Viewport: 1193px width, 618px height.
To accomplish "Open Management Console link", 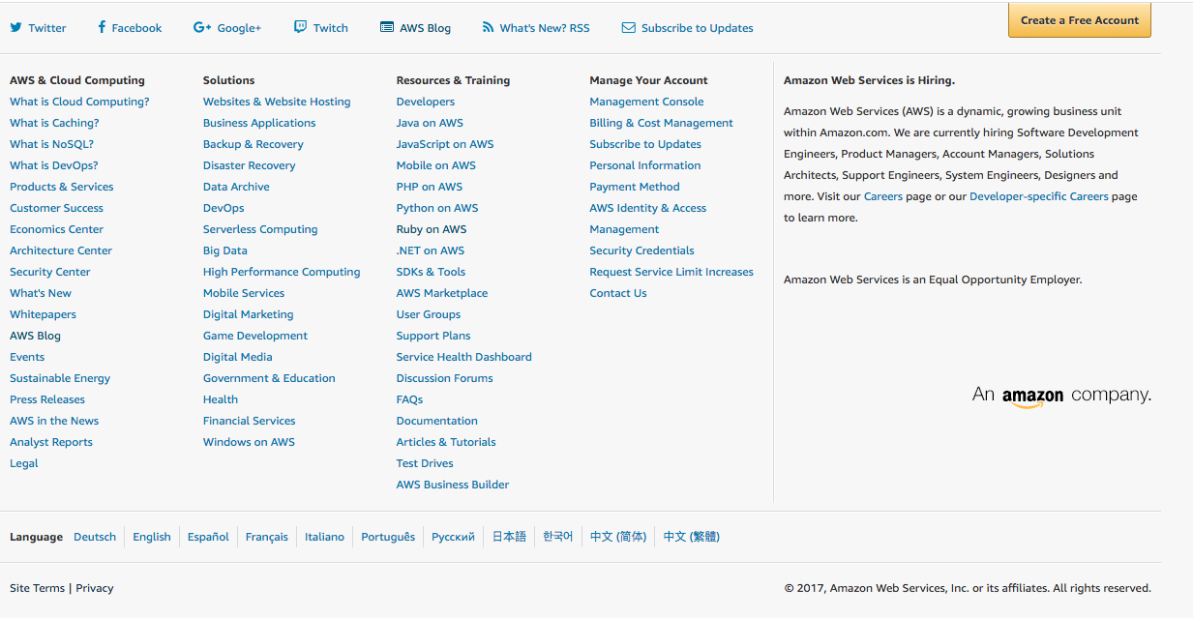I will point(647,102).
